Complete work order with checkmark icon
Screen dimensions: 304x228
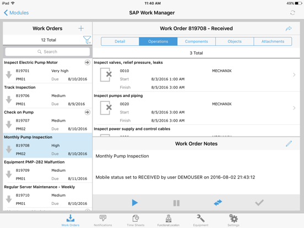259,203
